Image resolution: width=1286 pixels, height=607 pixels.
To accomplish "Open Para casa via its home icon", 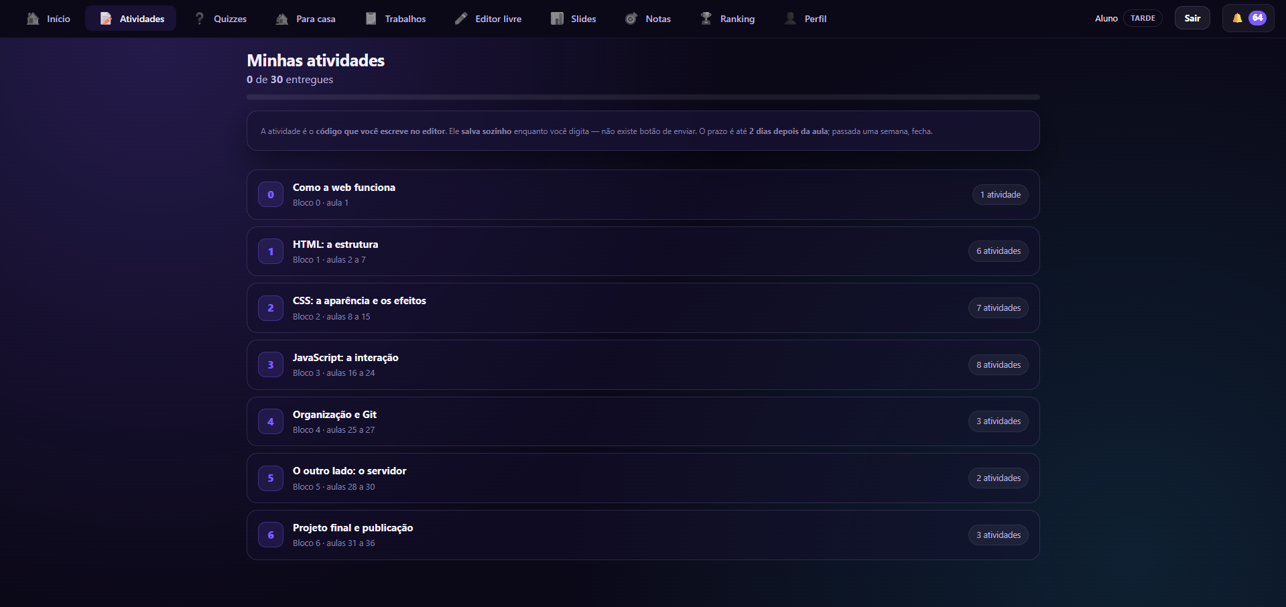I will pos(282,19).
